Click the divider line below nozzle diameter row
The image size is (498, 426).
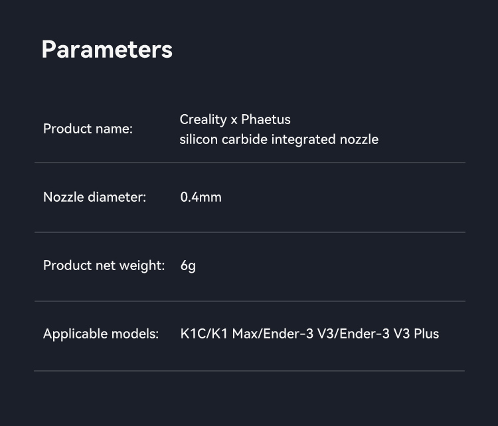[249, 232]
